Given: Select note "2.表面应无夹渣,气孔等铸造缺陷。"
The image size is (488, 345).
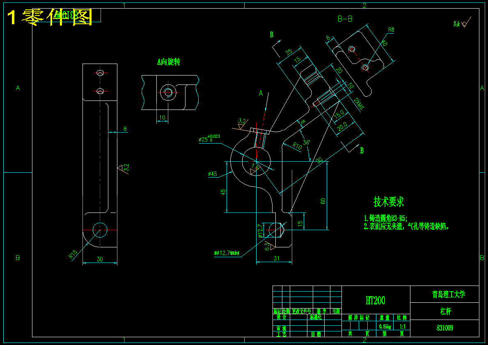Looking at the screenshot, I should [x=406, y=226].
